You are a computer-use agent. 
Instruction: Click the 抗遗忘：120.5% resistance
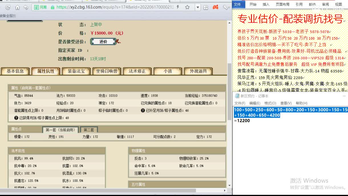coord(26,181)
